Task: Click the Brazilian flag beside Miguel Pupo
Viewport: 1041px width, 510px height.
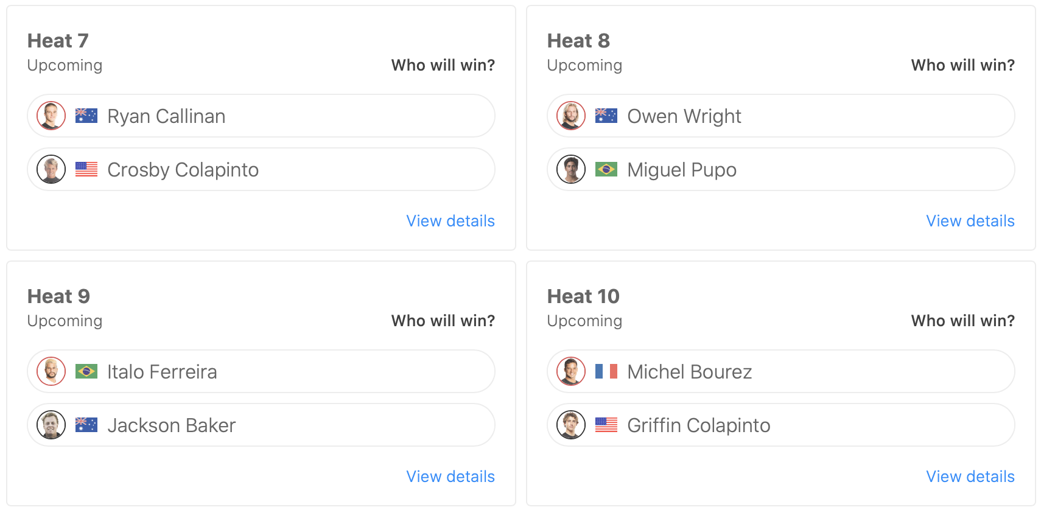Action: (606, 169)
